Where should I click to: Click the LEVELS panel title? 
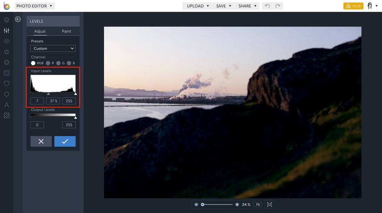click(36, 21)
